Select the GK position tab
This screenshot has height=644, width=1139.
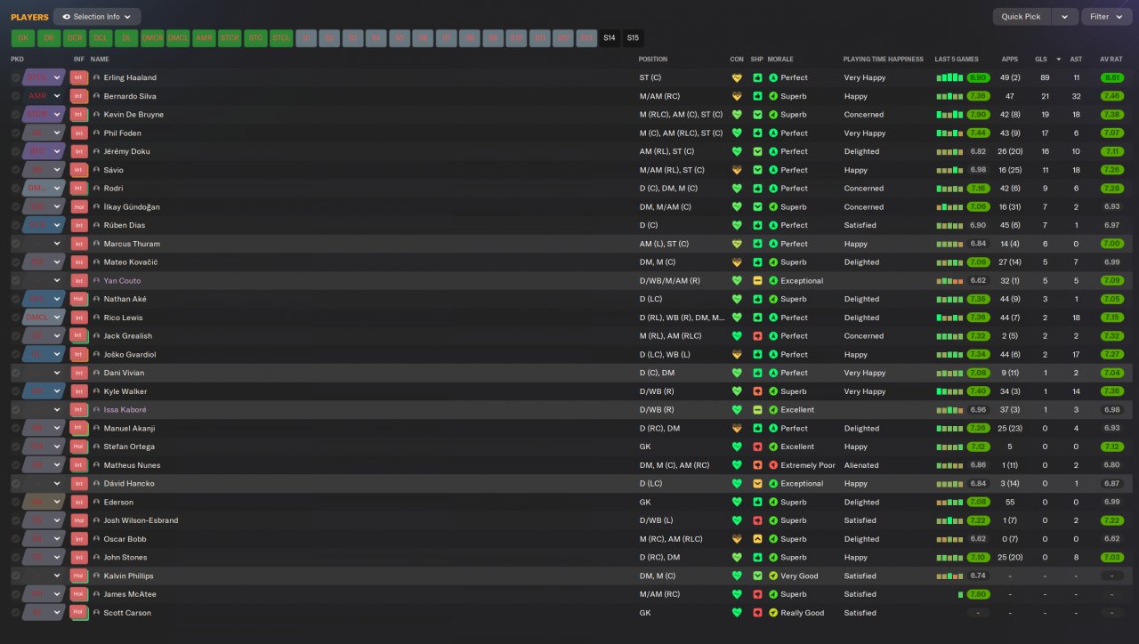(23, 38)
